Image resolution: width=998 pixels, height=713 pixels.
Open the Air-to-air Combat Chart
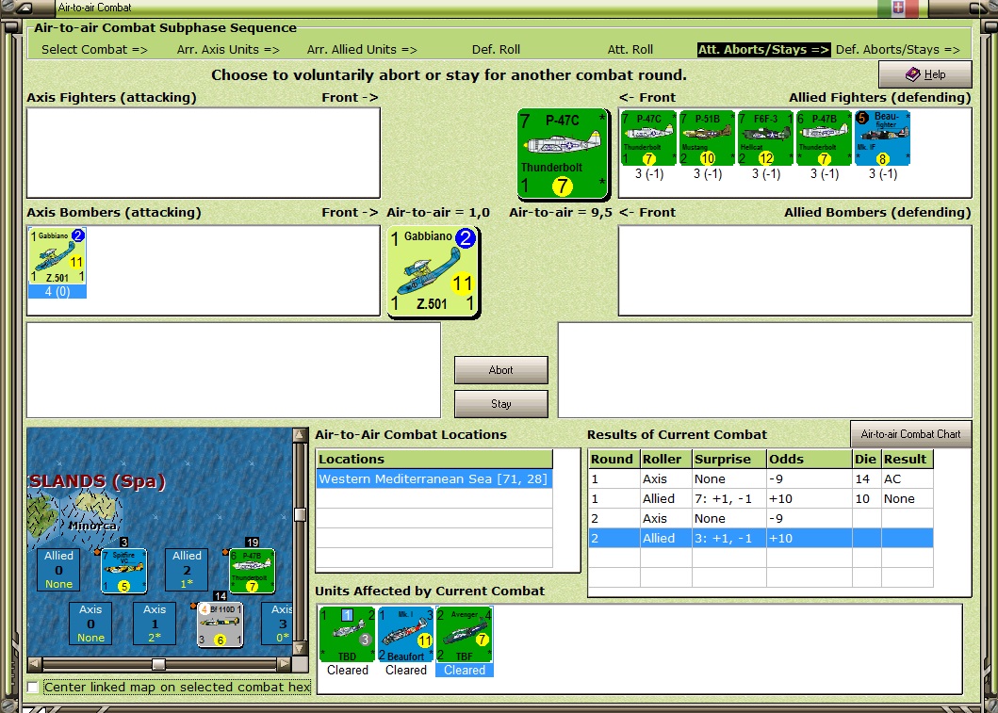click(910, 434)
